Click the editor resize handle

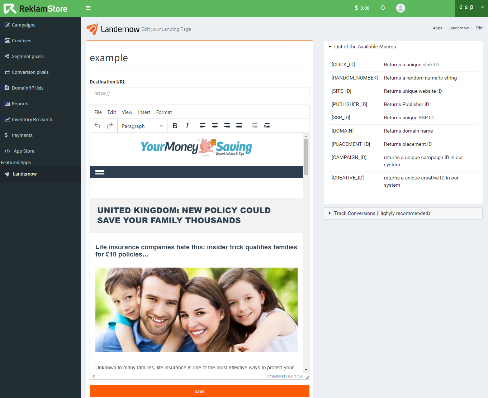[307, 377]
